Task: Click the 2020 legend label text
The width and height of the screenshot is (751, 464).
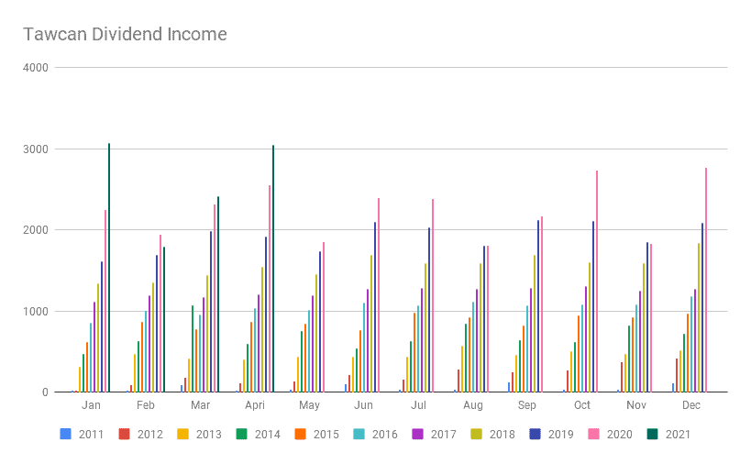Action: pyautogui.click(x=621, y=435)
